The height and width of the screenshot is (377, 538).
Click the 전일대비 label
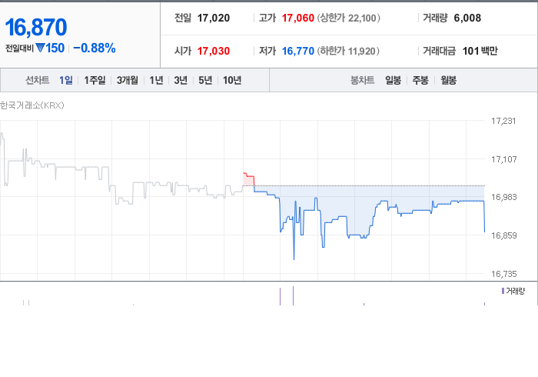pos(19,48)
